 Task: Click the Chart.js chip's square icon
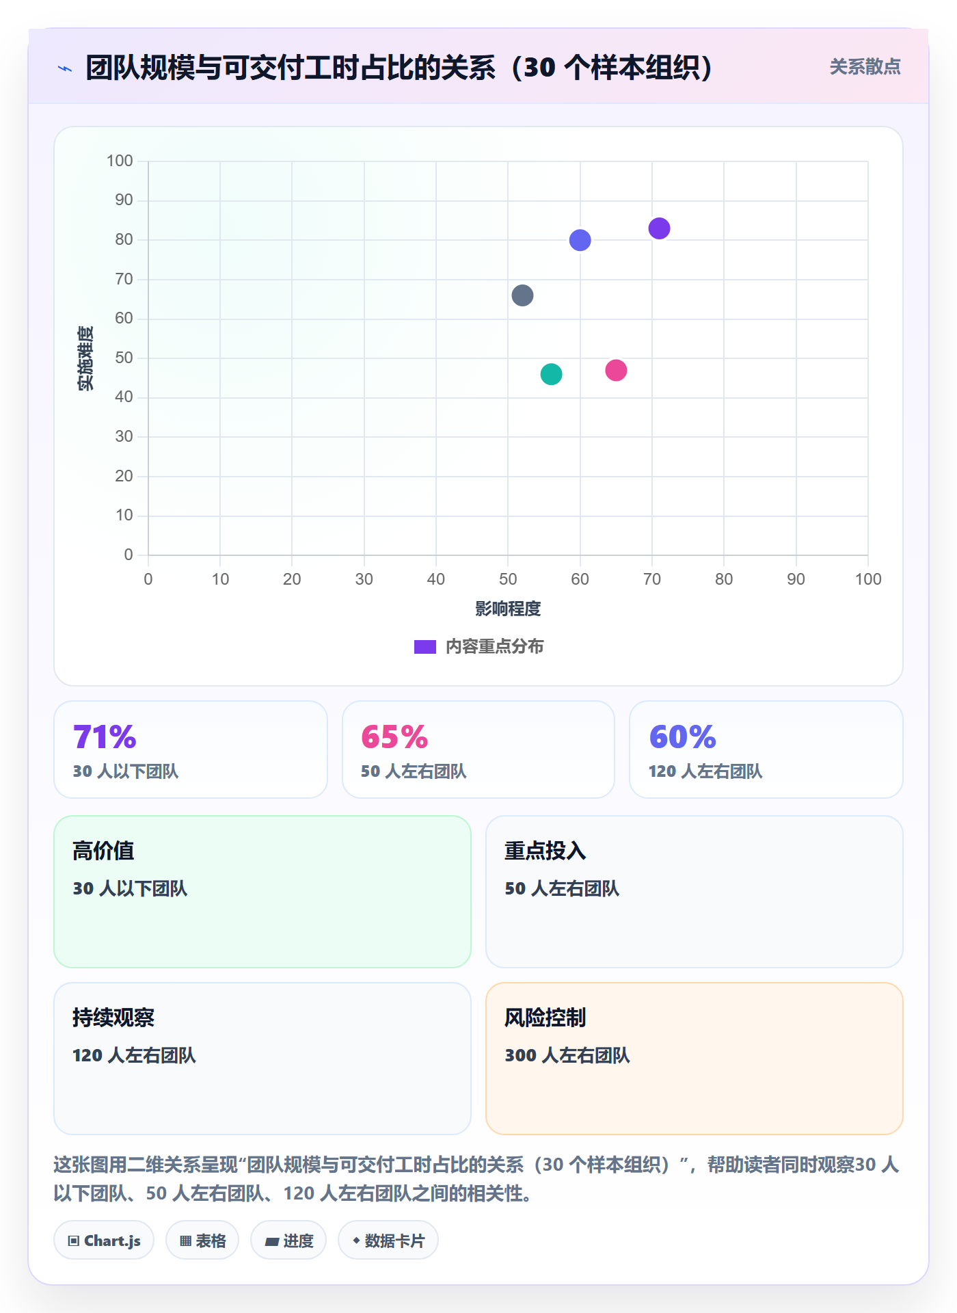pyautogui.click(x=74, y=1241)
